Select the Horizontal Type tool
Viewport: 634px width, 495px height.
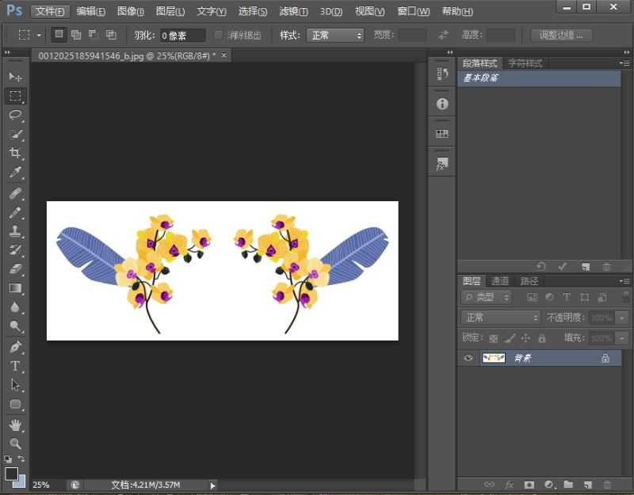15,365
